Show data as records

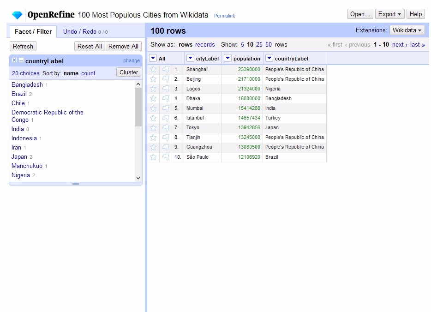click(205, 44)
